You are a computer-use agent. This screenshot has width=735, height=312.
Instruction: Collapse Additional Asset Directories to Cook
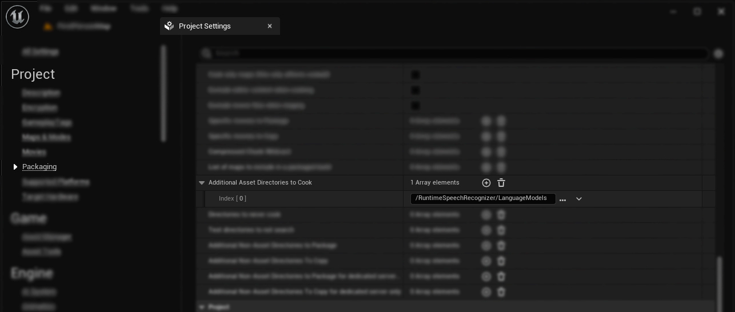pos(202,183)
